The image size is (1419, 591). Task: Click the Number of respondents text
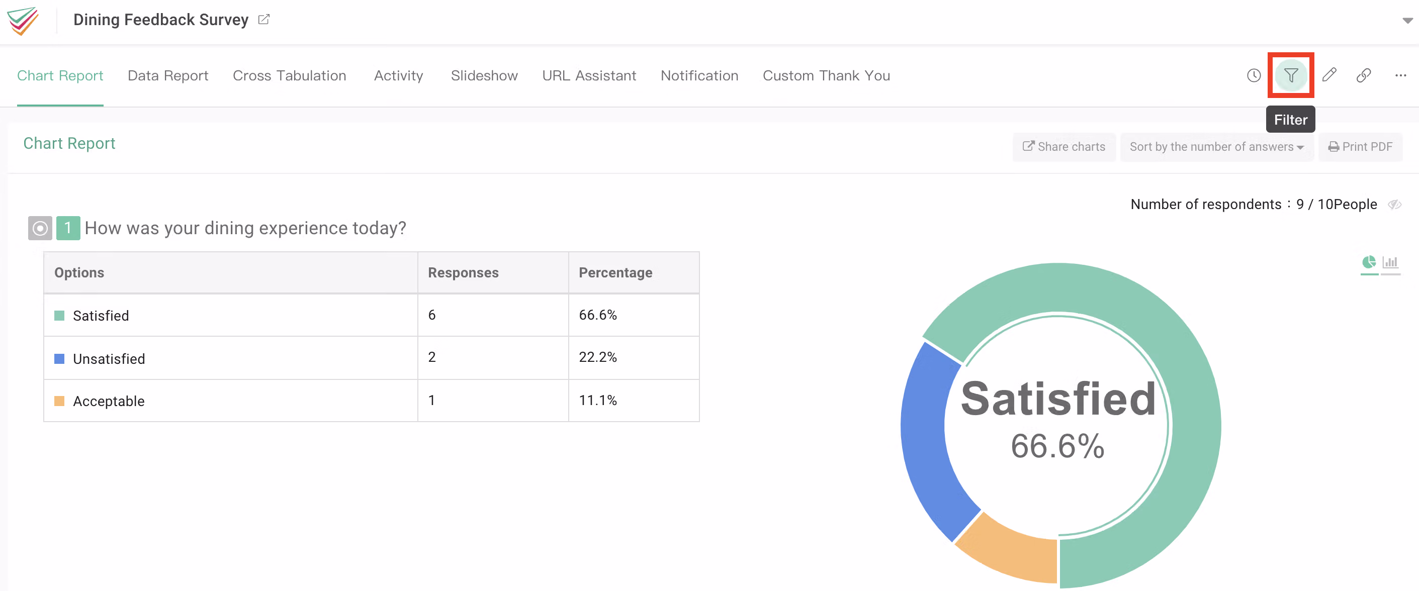[1254, 205]
